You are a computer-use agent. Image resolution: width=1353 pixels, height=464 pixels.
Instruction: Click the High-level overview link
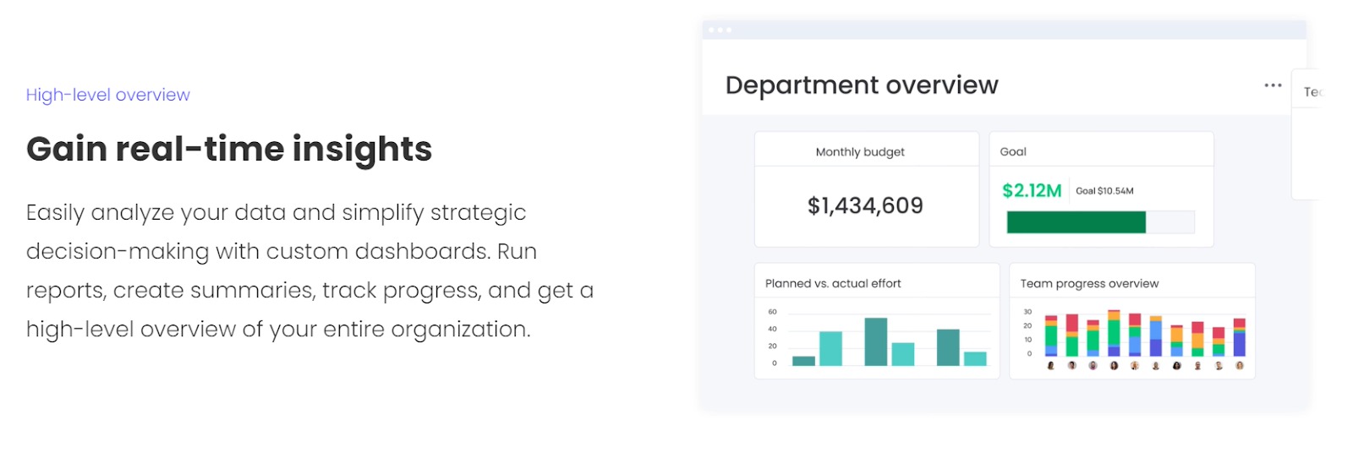(107, 95)
